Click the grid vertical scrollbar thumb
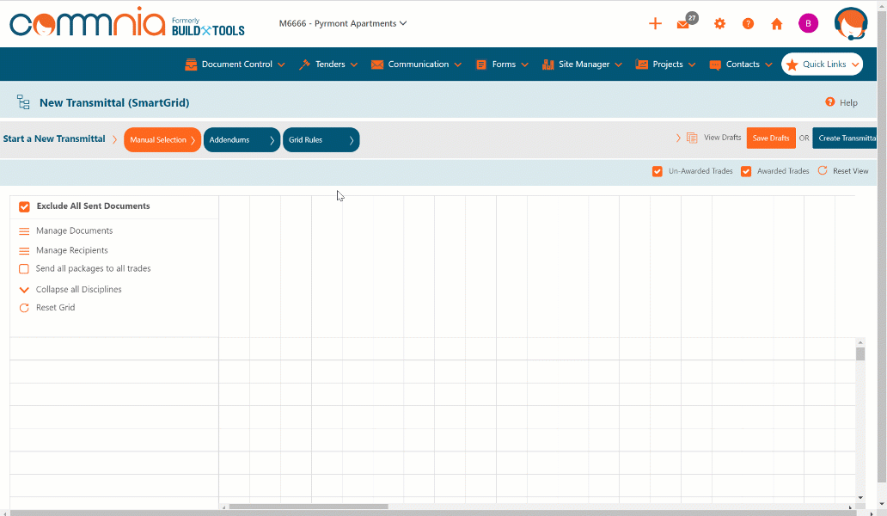This screenshot has width=887, height=516. [x=860, y=354]
